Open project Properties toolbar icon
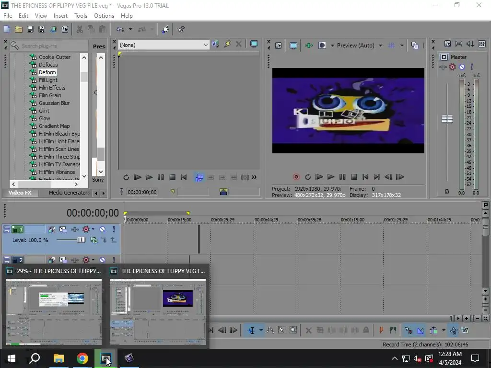 [x=65, y=29]
